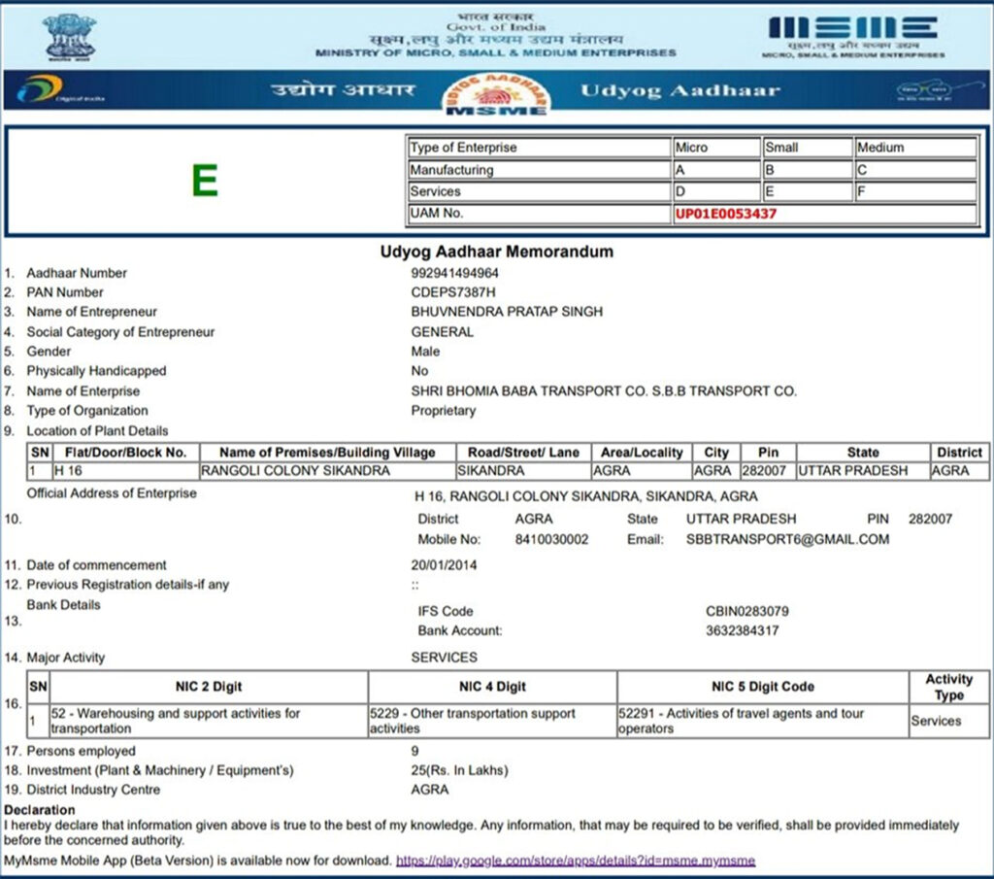
Task: Select the red UAM number UP01E0053437
Action: point(726,214)
